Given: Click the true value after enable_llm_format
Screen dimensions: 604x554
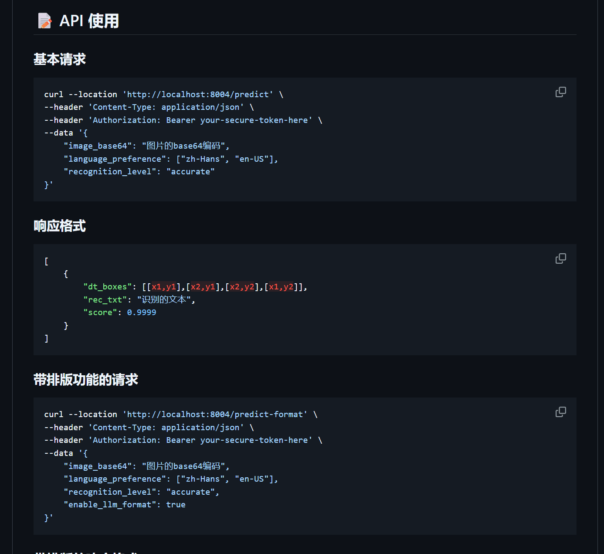Looking at the screenshot, I should (176, 505).
